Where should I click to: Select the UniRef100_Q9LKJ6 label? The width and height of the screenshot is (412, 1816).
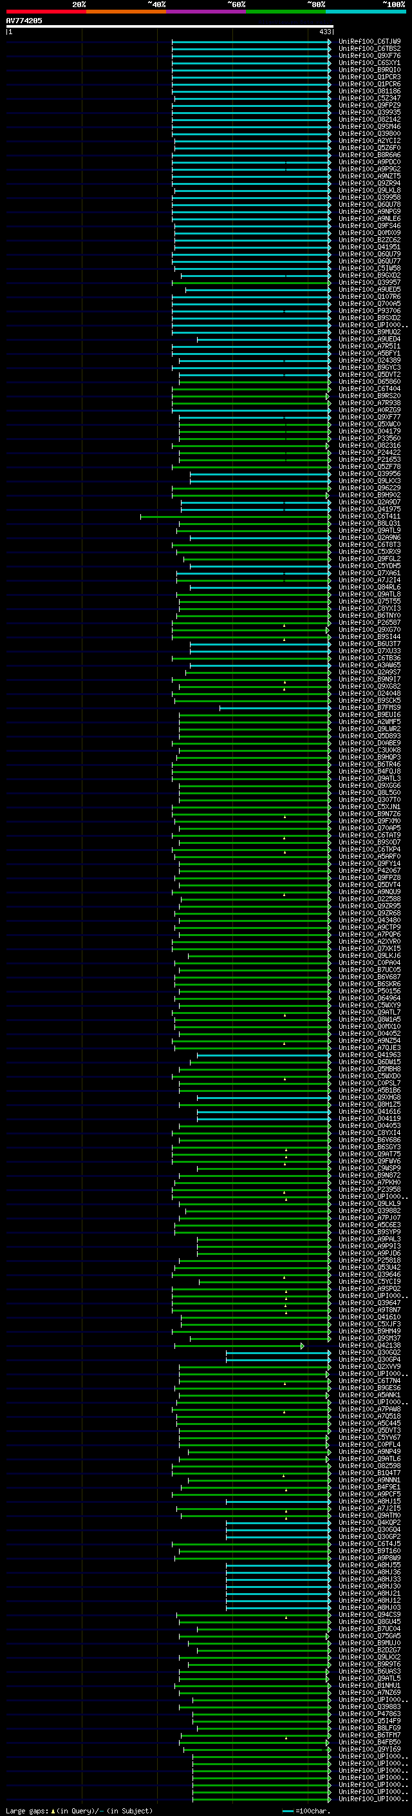tap(370, 955)
